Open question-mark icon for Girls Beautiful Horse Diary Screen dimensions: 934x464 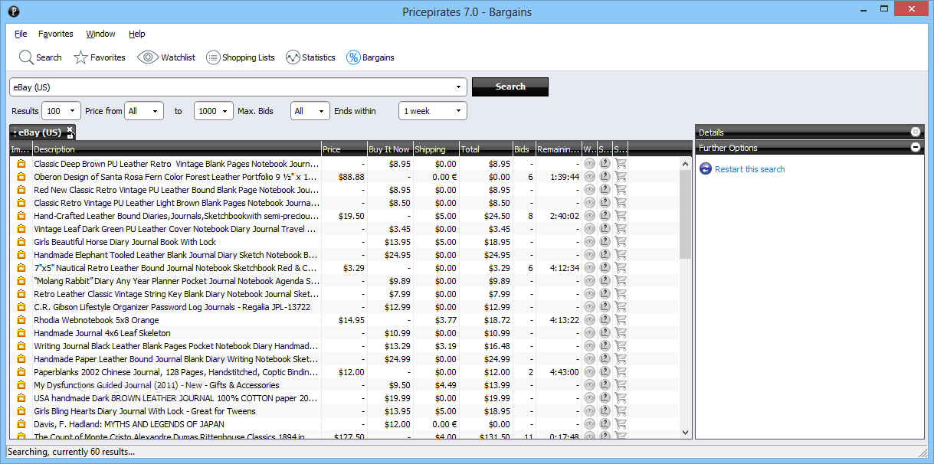[x=605, y=242]
